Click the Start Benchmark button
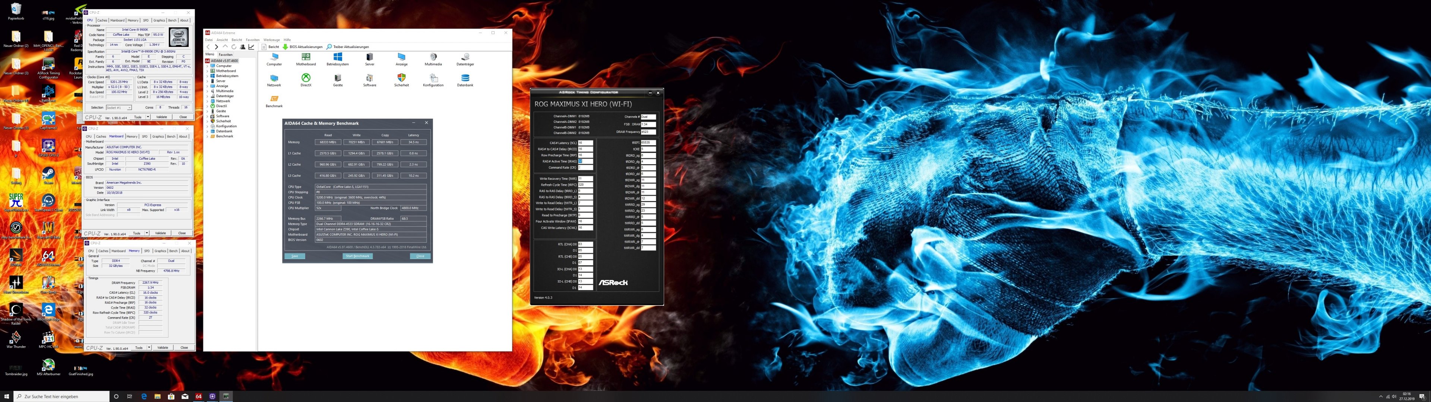1431x402 pixels. pos(357,256)
